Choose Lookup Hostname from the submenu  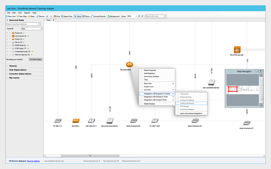187,103
